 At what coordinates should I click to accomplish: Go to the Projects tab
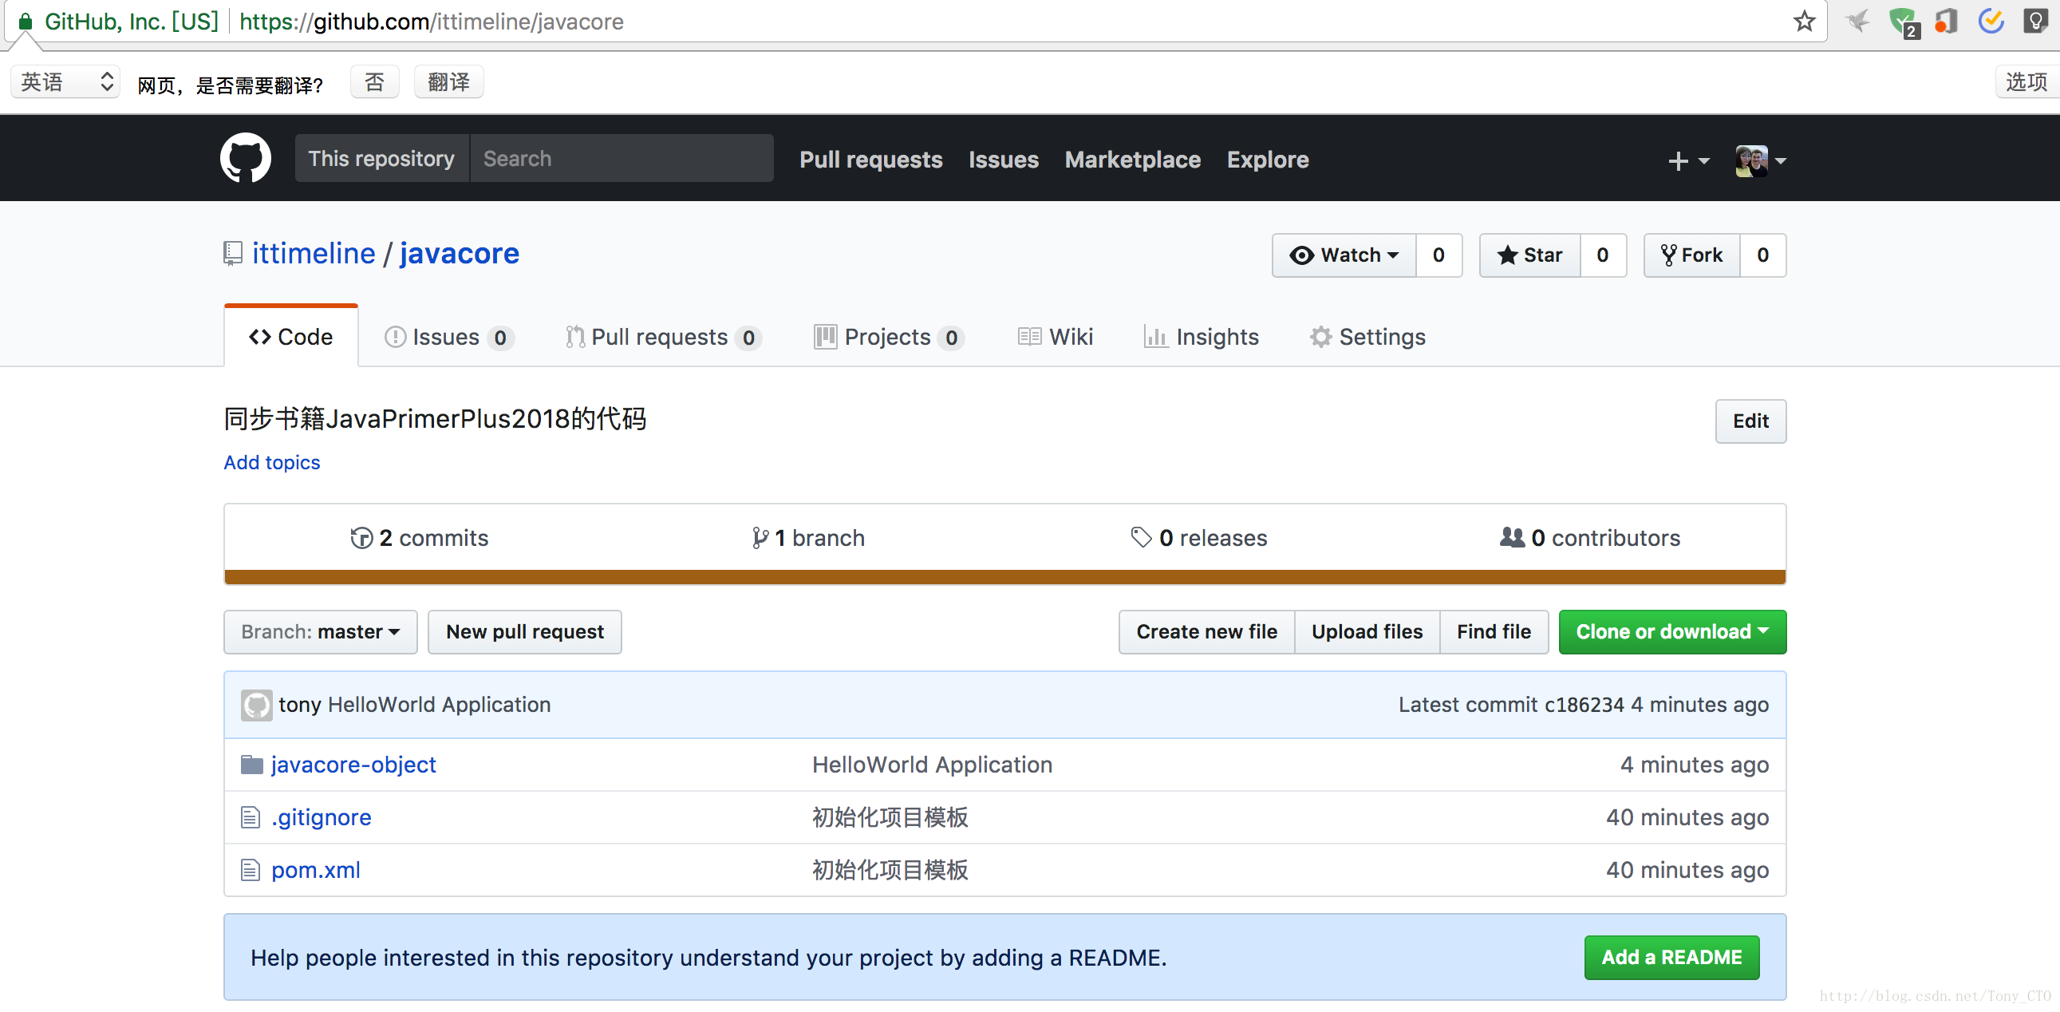(890, 337)
